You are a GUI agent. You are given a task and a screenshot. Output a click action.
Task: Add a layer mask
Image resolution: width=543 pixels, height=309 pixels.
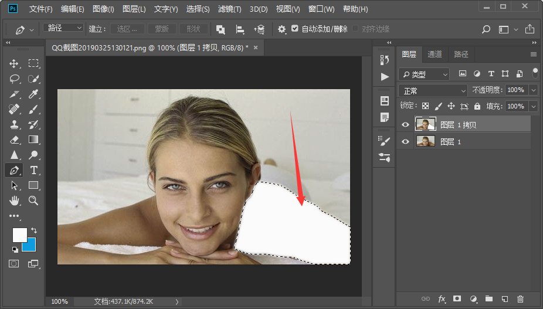pos(457,298)
